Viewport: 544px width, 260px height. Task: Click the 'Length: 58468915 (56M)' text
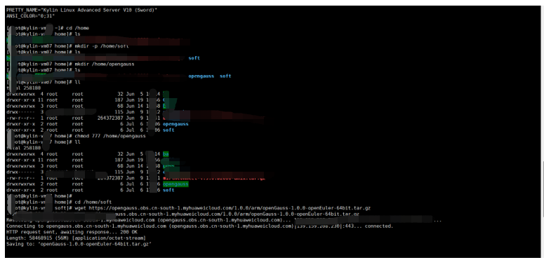point(37,238)
